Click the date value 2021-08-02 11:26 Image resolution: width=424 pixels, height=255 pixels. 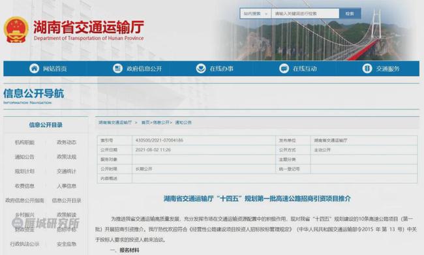tap(153, 149)
